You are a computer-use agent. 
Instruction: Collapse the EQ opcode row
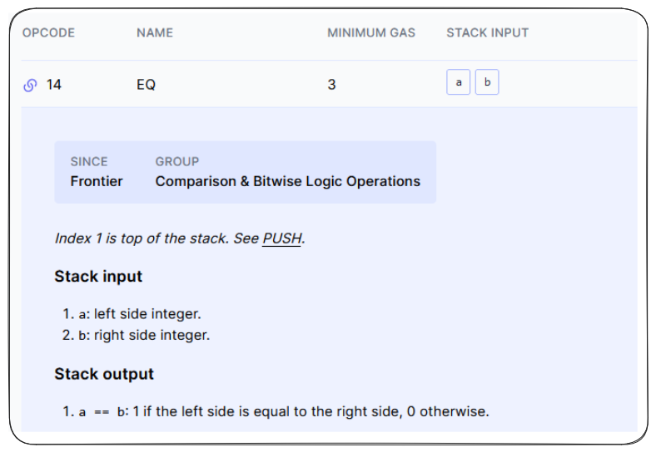[x=147, y=85]
